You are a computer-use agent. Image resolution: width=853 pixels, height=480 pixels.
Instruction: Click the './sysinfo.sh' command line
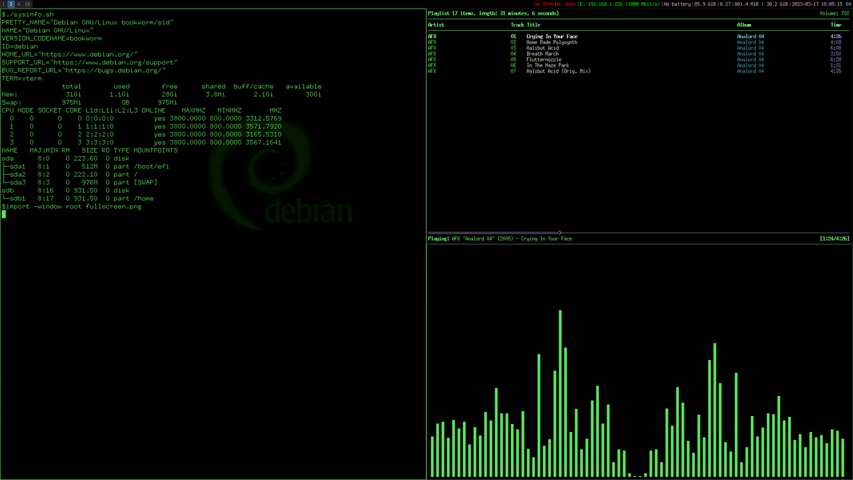[x=27, y=14]
